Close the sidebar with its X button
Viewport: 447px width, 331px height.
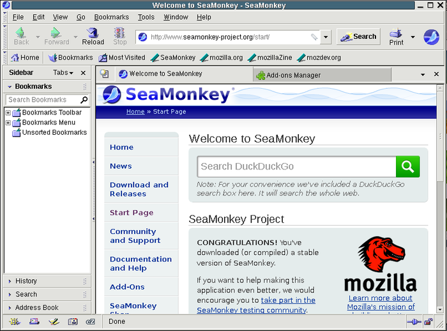click(83, 73)
